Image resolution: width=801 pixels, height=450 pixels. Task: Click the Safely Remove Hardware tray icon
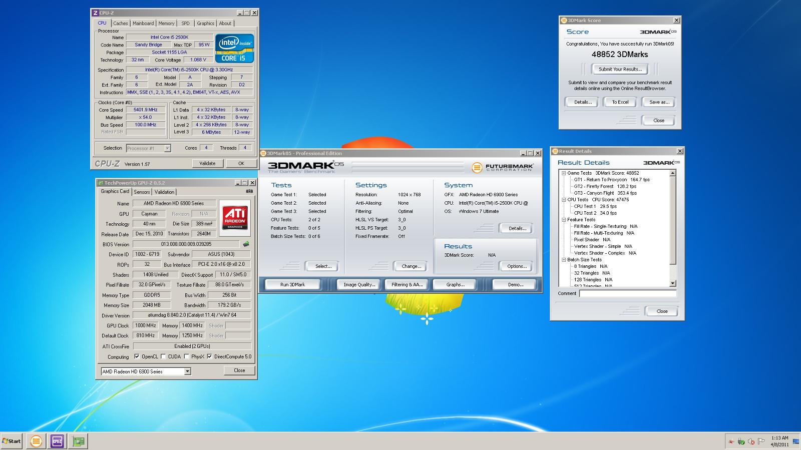pyautogui.click(x=741, y=441)
